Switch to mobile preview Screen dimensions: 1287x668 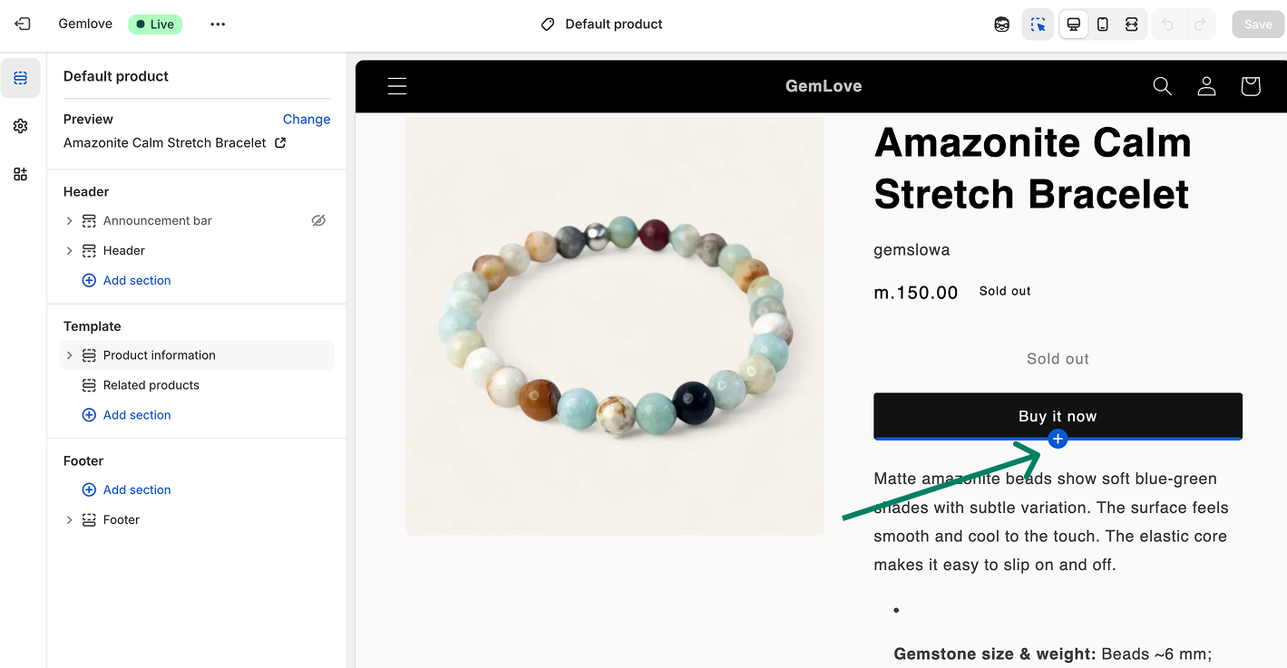(x=1103, y=24)
